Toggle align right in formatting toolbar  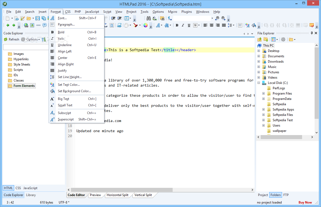(x=218, y=25)
